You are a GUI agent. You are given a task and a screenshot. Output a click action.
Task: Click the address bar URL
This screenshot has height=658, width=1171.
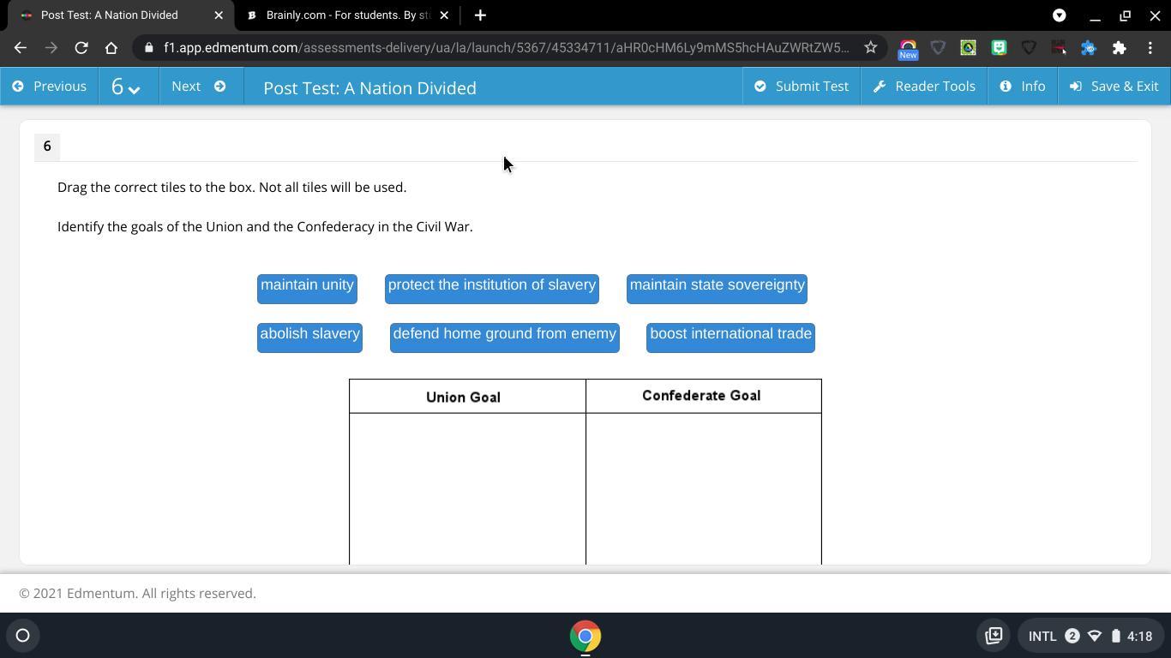506,48
